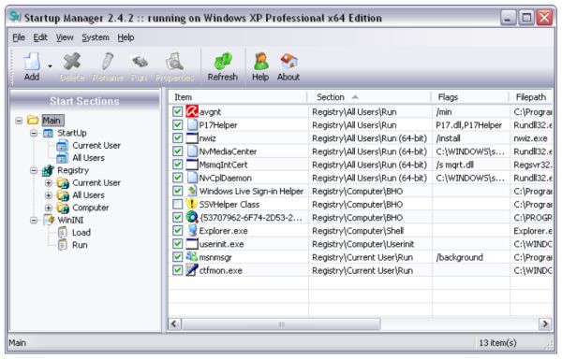Toggle the nwiz checkbox
Viewport: 562px width, 359px height.
tap(177, 138)
